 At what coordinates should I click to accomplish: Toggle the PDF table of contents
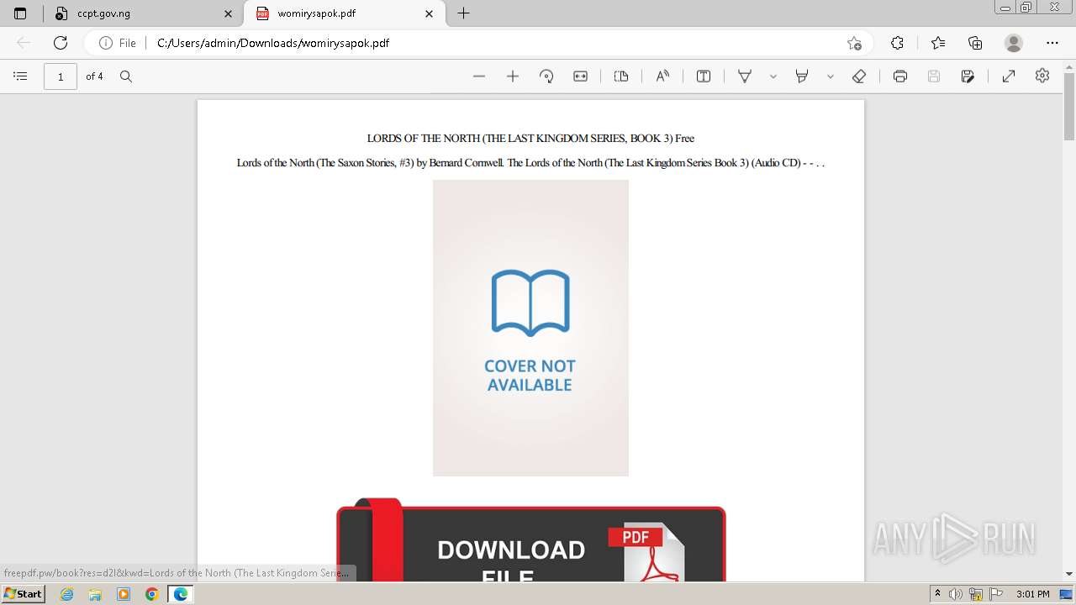point(20,76)
